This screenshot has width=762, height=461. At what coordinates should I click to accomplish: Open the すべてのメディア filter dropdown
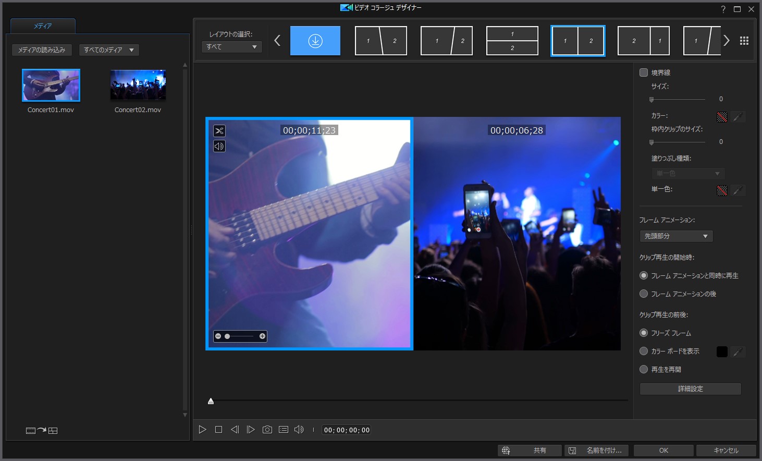point(109,50)
